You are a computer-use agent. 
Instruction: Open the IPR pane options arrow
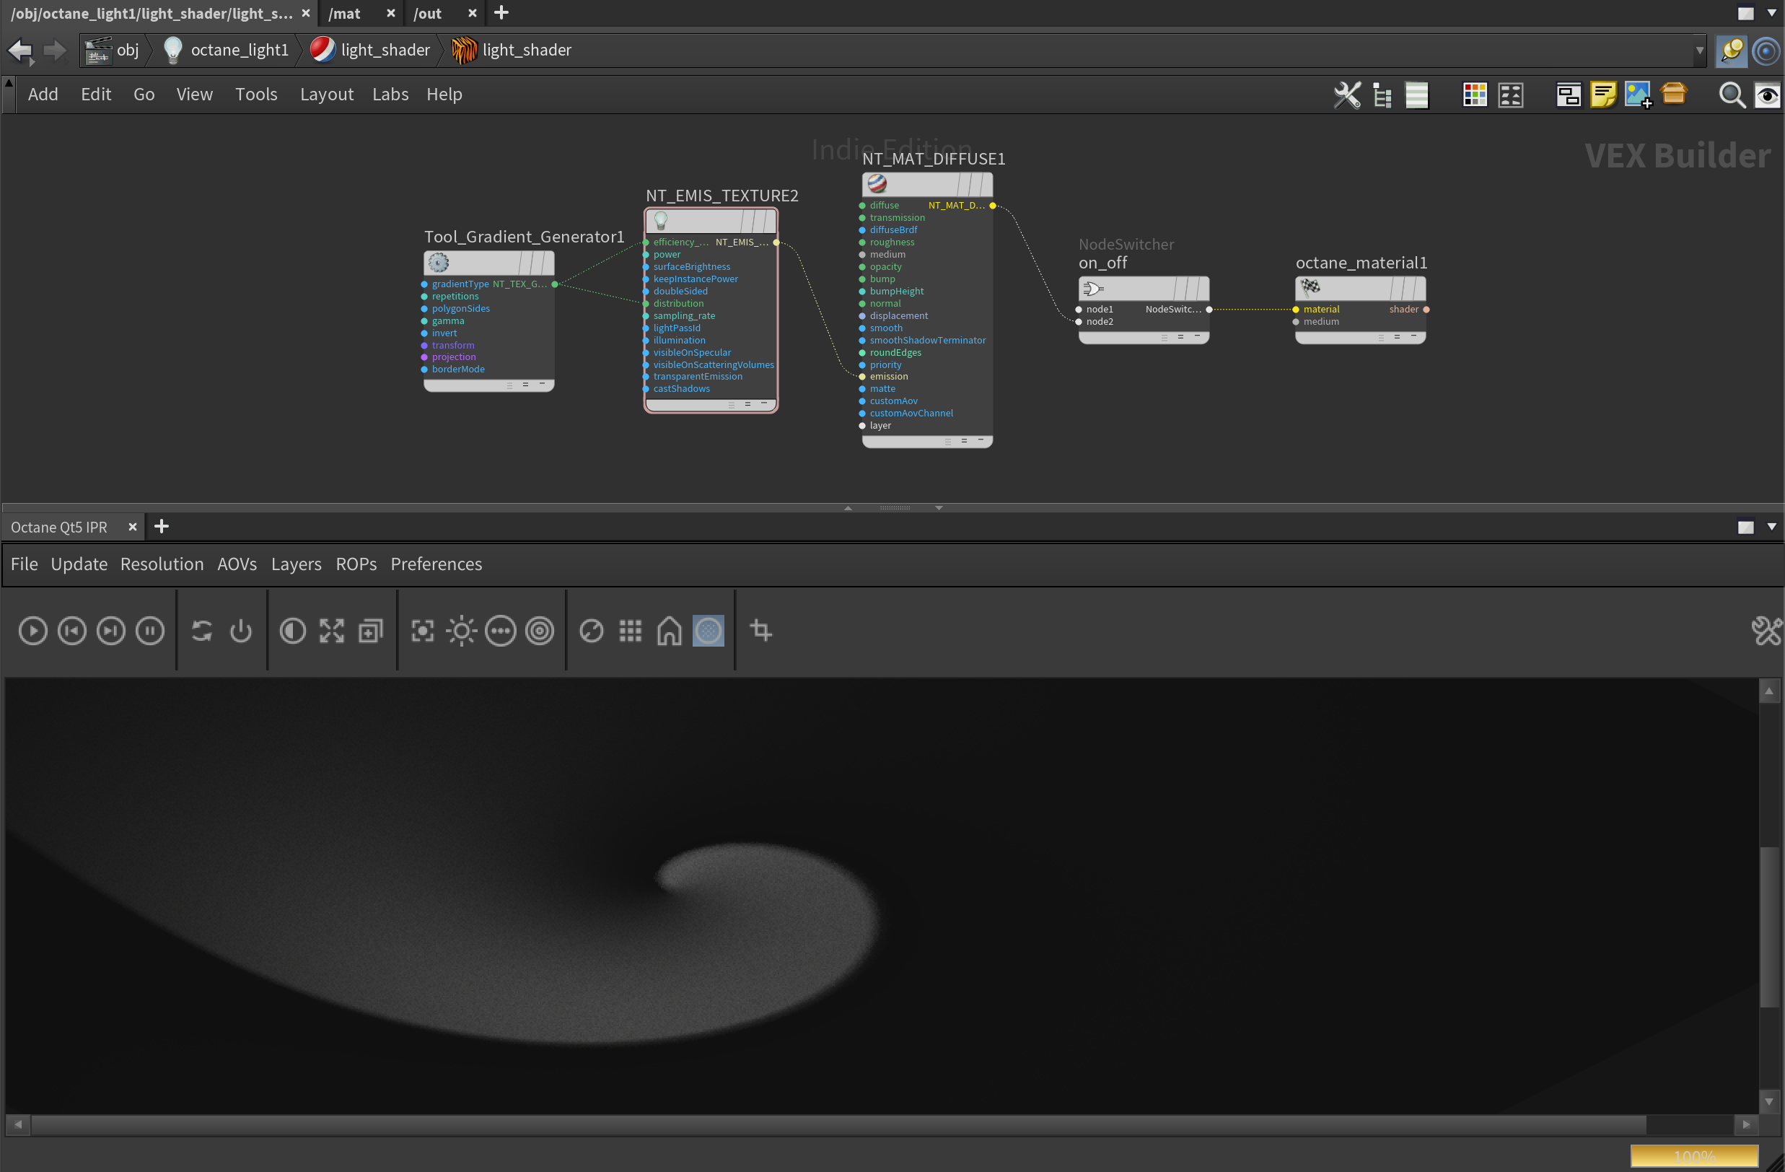(1771, 527)
